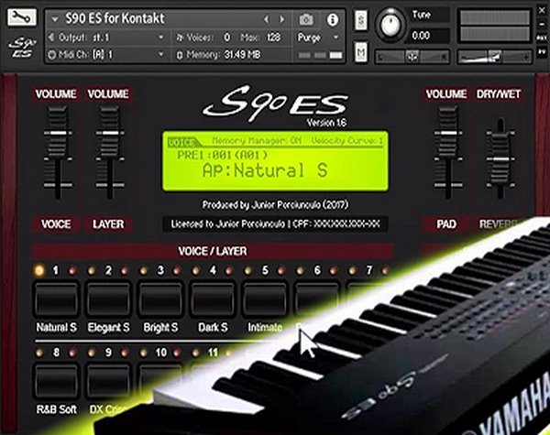
Task: Click the Max voices value field
Action: (x=270, y=38)
